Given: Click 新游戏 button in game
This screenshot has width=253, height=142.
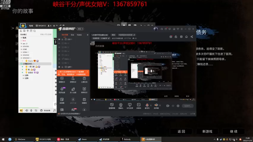Looking at the screenshot, I should point(207,131).
